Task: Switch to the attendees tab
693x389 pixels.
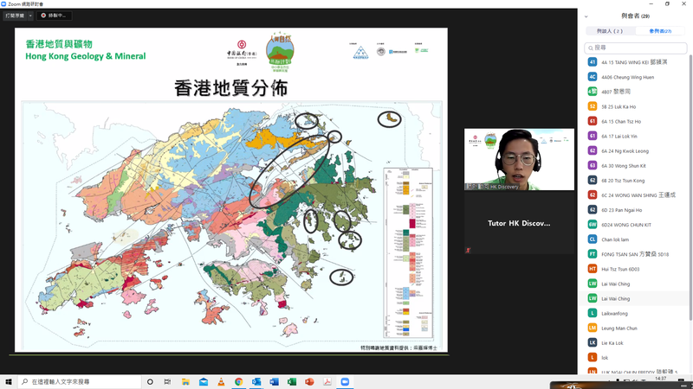Action: 660,31
